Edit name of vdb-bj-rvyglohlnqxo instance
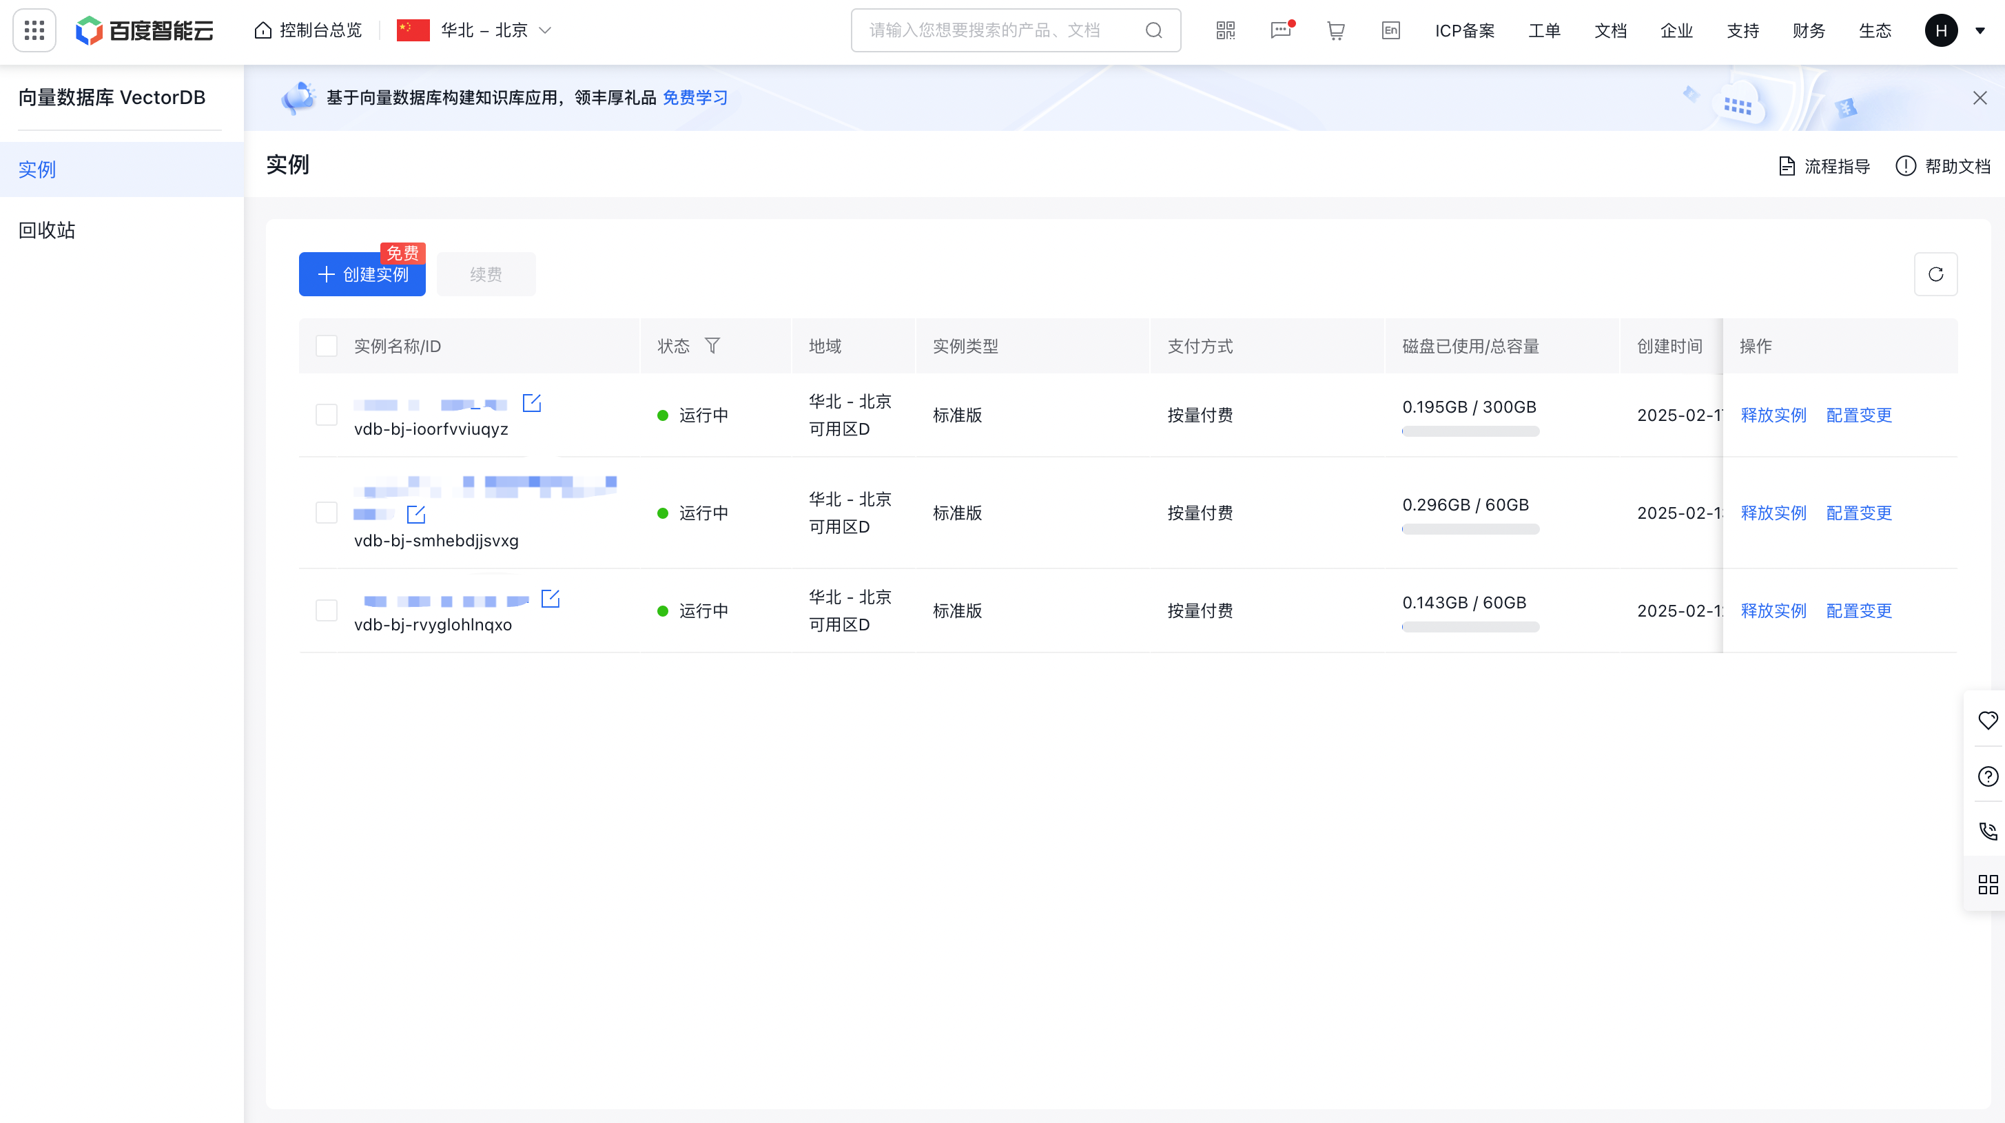 coord(551,599)
